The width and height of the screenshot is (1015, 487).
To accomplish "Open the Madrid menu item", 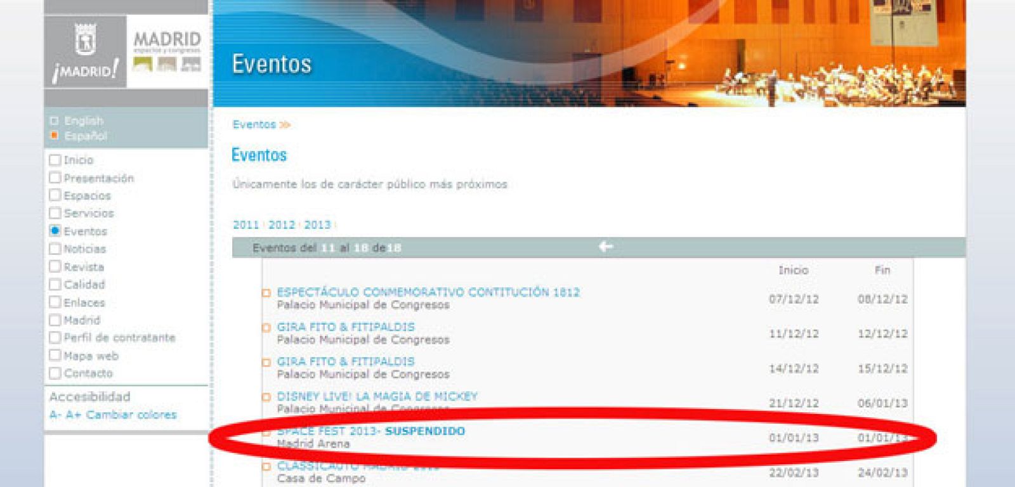I will click(82, 320).
